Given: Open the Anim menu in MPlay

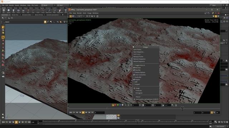Looking at the screenshot, I should (x=84, y=13).
